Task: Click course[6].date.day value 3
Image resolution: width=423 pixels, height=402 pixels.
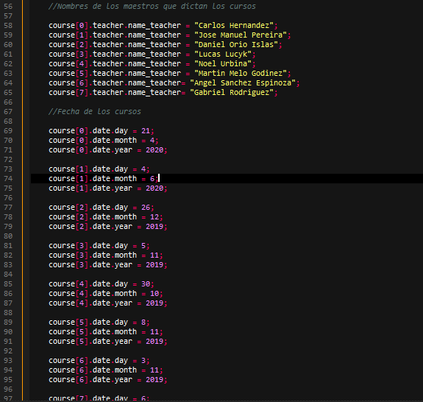Action: (x=143, y=361)
